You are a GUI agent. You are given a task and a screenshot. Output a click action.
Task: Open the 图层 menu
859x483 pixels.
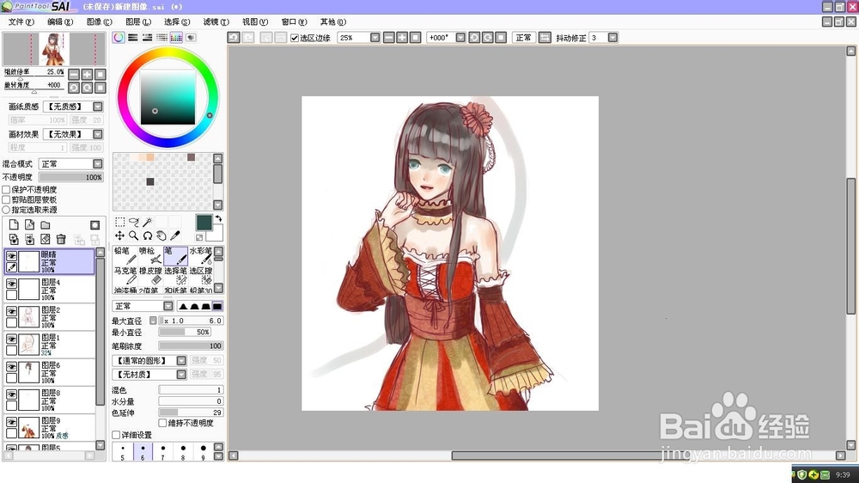click(138, 22)
